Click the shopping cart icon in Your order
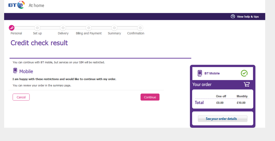The height and width of the screenshot is (141, 275). [x=247, y=84]
